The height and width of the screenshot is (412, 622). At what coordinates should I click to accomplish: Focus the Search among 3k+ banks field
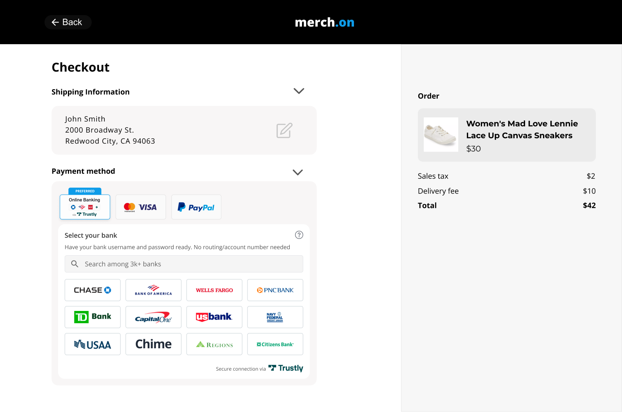pyautogui.click(x=184, y=264)
